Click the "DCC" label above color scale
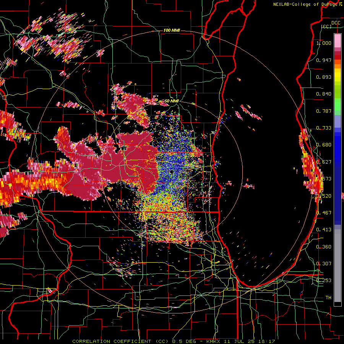Image resolution: width=344 pixels, height=344 pixels. tap(336, 23)
